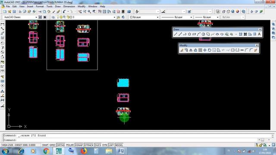
Task: Open the Dimension menu
Action: point(69,6)
